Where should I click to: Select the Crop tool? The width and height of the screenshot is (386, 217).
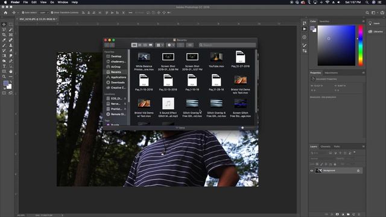click(4, 35)
